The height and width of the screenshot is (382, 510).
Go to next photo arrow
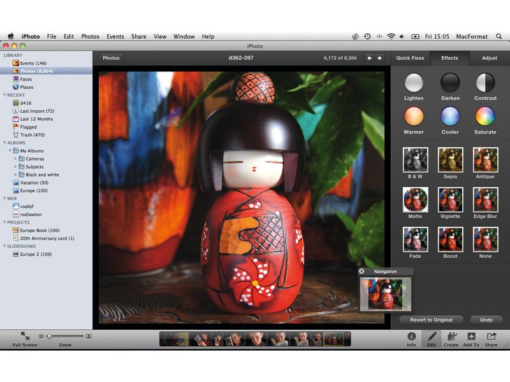[x=379, y=58]
